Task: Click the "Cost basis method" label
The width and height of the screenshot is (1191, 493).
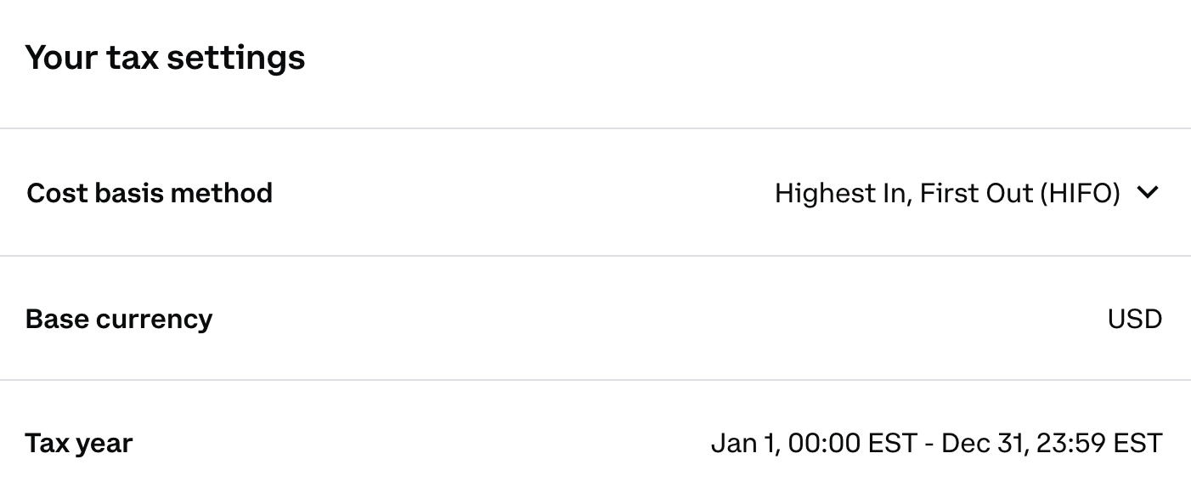Action: [x=150, y=193]
